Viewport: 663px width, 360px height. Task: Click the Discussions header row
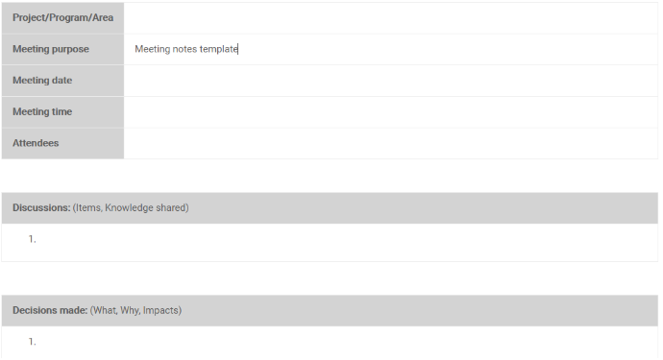coord(330,208)
